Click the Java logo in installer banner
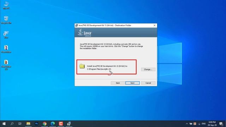The image size is (226, 127). coord(85,32)
